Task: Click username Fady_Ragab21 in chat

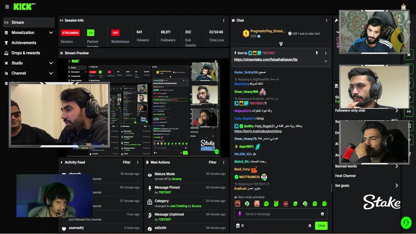Action: click(244, 119)
